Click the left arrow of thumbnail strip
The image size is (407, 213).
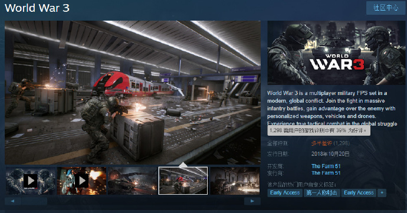[12, 201]
